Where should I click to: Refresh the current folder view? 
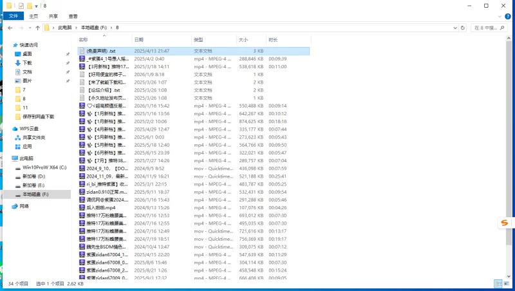463,28
